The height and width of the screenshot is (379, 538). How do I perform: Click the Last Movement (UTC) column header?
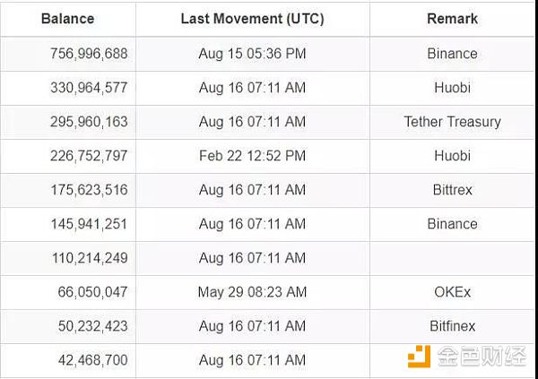pos(253,19)
